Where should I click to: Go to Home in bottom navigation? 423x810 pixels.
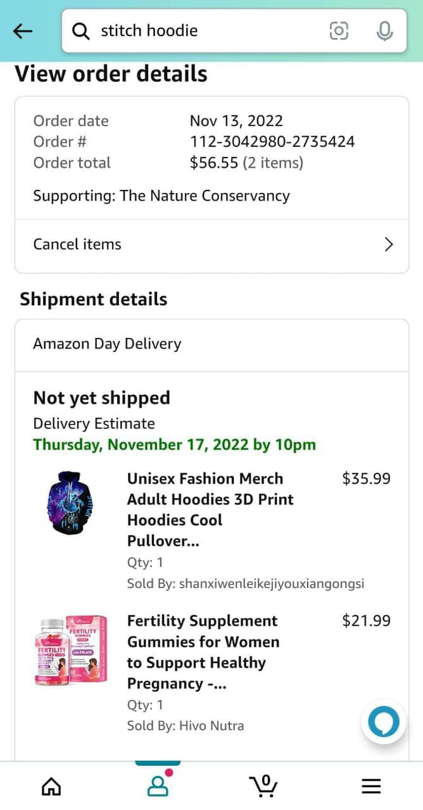pyautogui.click(x=51, y=786)
